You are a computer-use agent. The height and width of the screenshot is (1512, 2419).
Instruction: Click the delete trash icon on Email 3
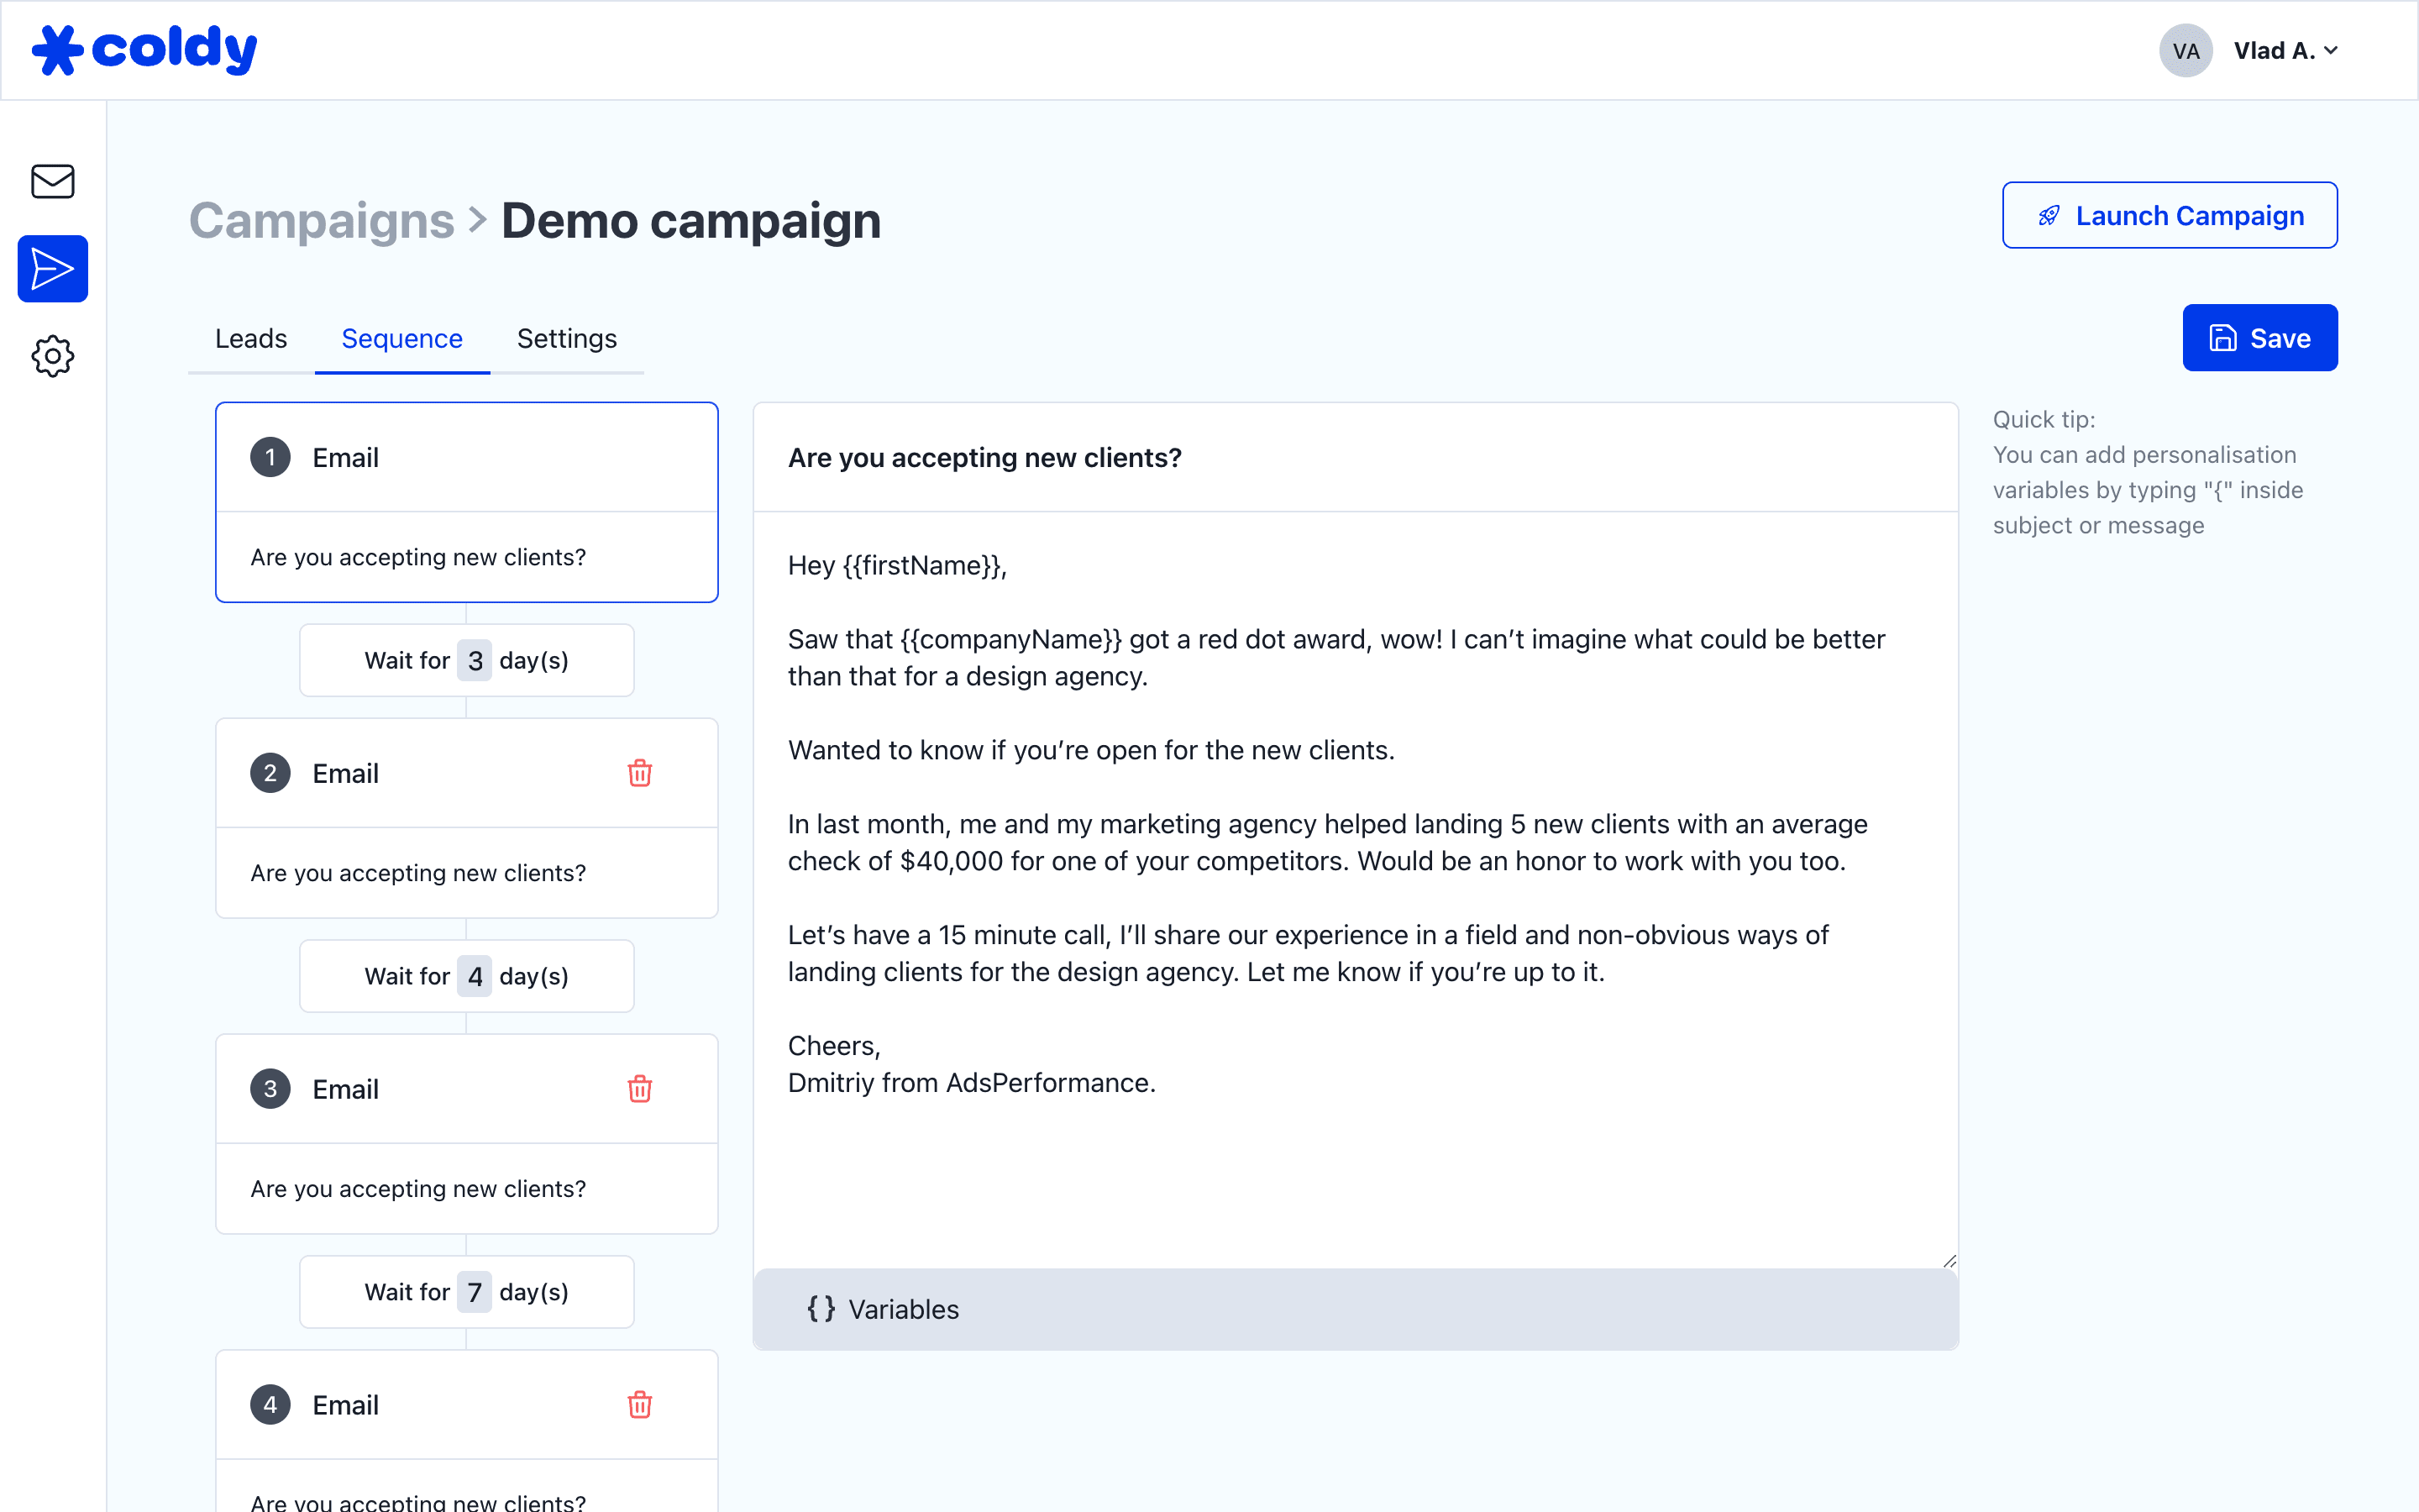pyautogui.click(x=639, y=1089)
